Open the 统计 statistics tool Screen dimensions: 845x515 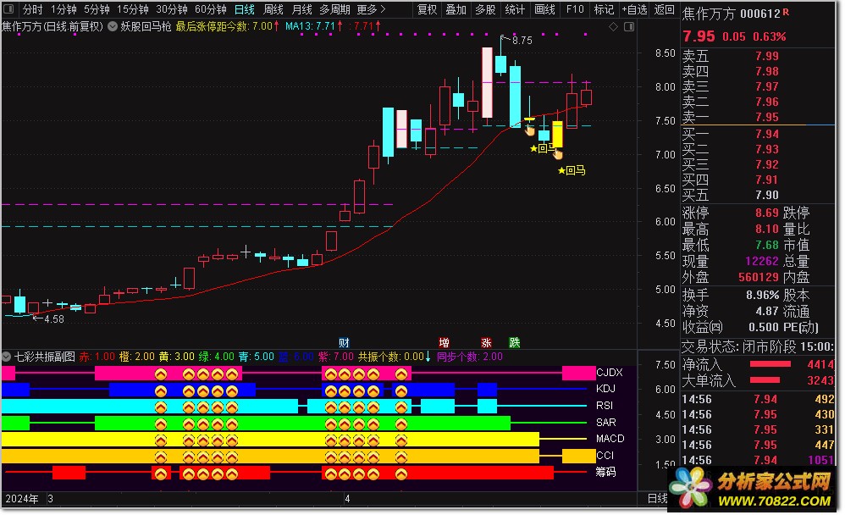515,9
